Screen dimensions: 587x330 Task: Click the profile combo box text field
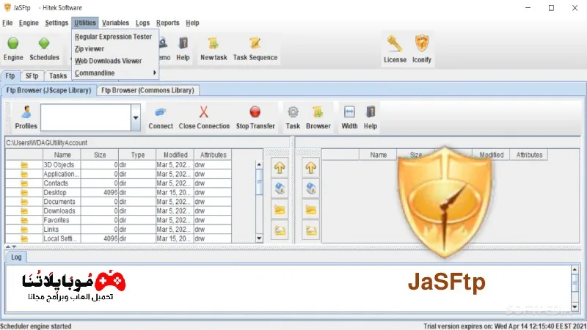86,117
